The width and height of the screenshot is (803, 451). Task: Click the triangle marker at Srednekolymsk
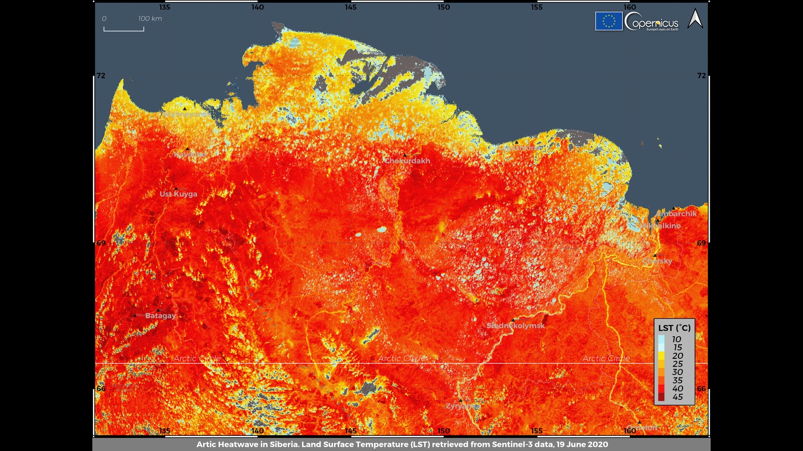[x=513, y=320]
